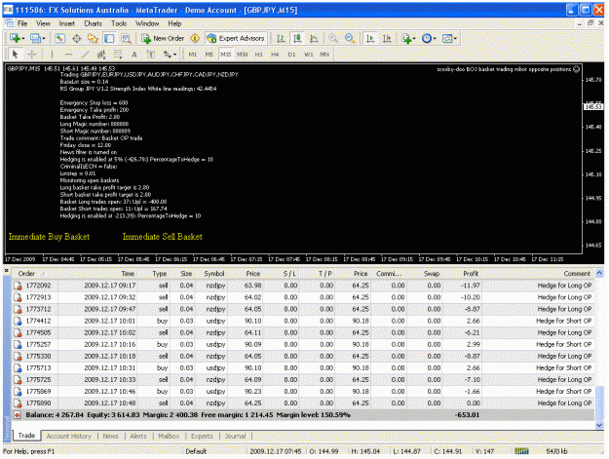The image size is (609, 459).
Task: Sort orders by Symbol column header
Action: [x=214, y=274]
